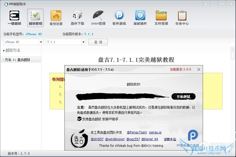Click the tutorial page scrollbar up arrow
This screenshot has height=157, width=236.
[x=232, y=48]
